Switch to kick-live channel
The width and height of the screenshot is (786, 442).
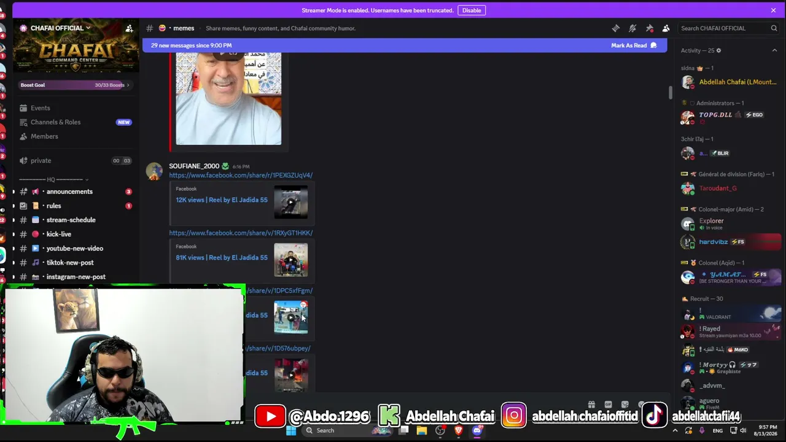[76, 234]
